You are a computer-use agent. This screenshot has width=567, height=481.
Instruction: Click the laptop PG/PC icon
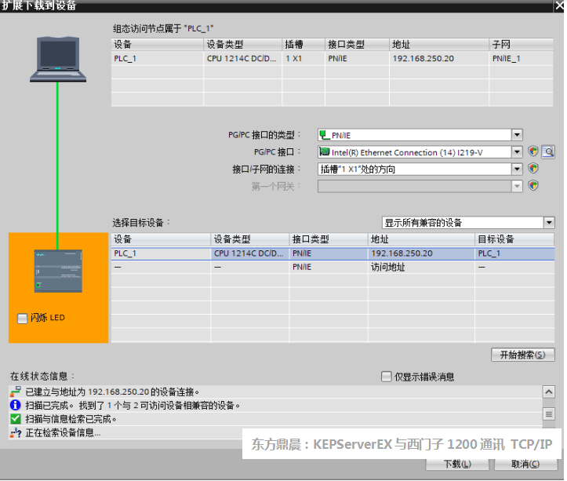58,59
